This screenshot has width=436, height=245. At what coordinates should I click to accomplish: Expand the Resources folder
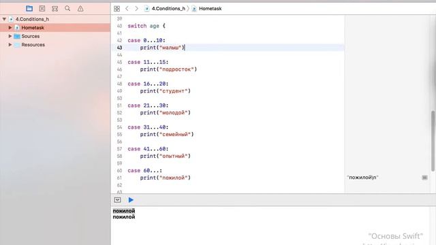click(10, 45)
